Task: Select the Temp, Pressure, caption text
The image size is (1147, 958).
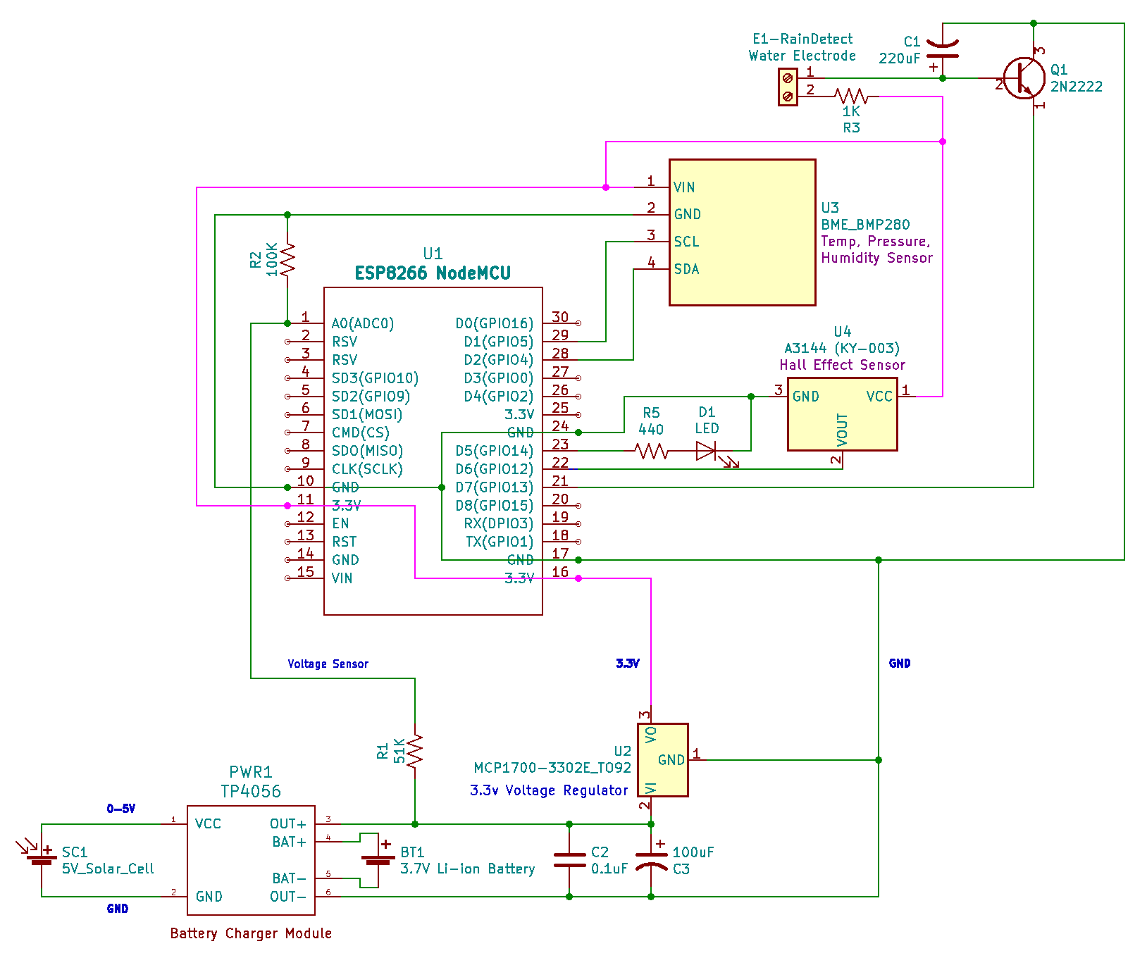Action: (x=875, y=241)
